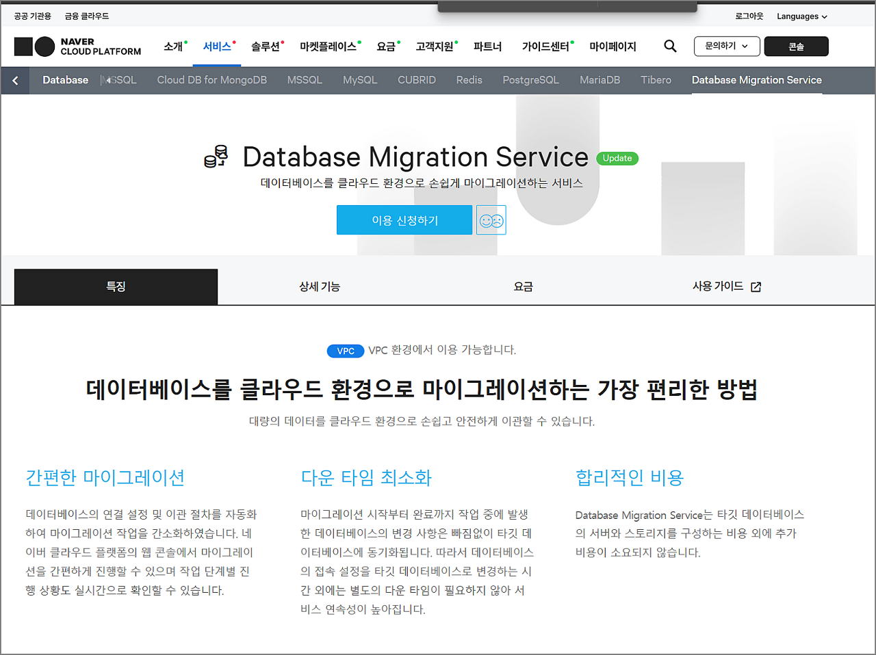Switch to 공공 기관용 site
The width and height of the screenshot is (876, 655).
33,16
